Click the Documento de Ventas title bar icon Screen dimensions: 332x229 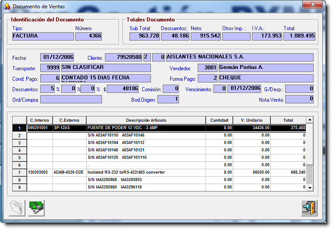click(x=7, y=7)
